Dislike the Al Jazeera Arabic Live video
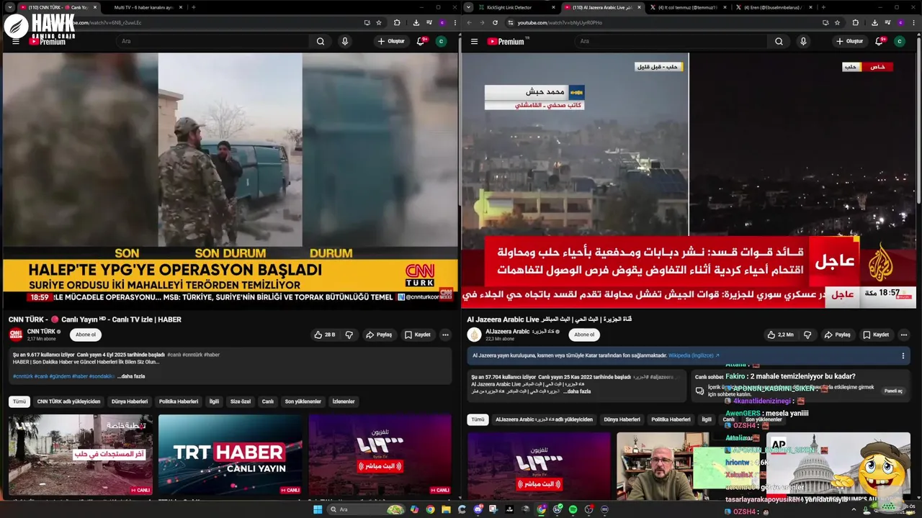 click(x=807, y=335)
